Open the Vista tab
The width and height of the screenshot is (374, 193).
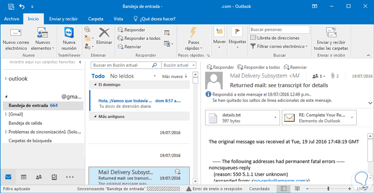(118, 19)
